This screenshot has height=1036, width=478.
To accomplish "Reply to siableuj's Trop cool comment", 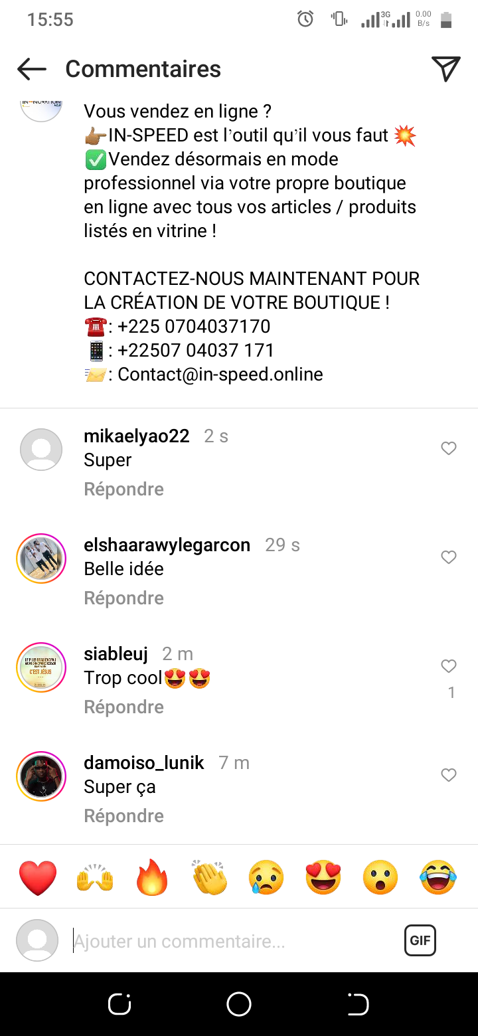I will (x=124, y=707).
